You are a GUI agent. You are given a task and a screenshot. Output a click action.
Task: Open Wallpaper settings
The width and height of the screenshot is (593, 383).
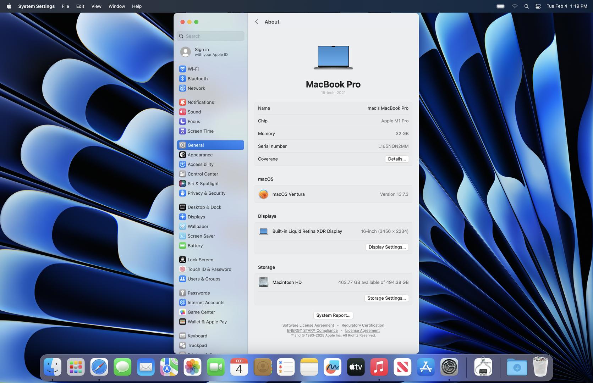point(210,226)
